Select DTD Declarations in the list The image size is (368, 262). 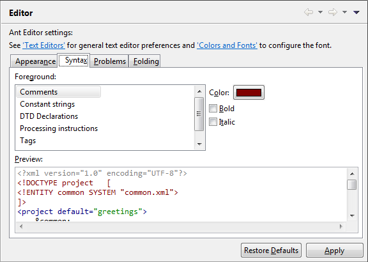49,116
